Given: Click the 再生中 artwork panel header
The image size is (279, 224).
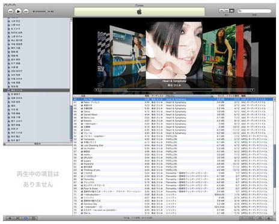Looking at the screenshot, I should click(38, 144).
